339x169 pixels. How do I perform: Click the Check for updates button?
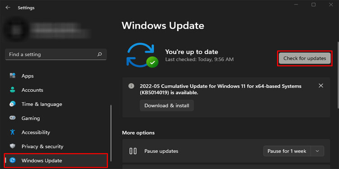305,58
